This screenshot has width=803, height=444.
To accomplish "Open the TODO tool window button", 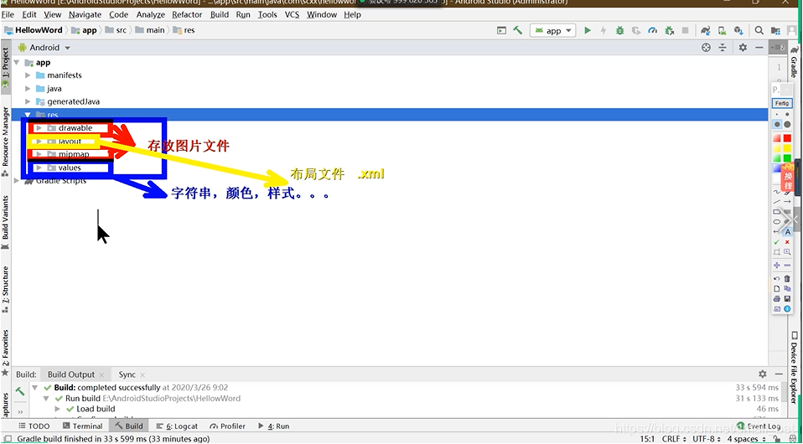I will 34,426.
